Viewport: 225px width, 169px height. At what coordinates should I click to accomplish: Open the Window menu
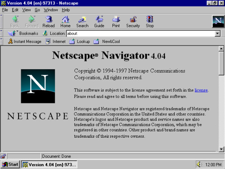pyautogui.click(x=51, y=10)
